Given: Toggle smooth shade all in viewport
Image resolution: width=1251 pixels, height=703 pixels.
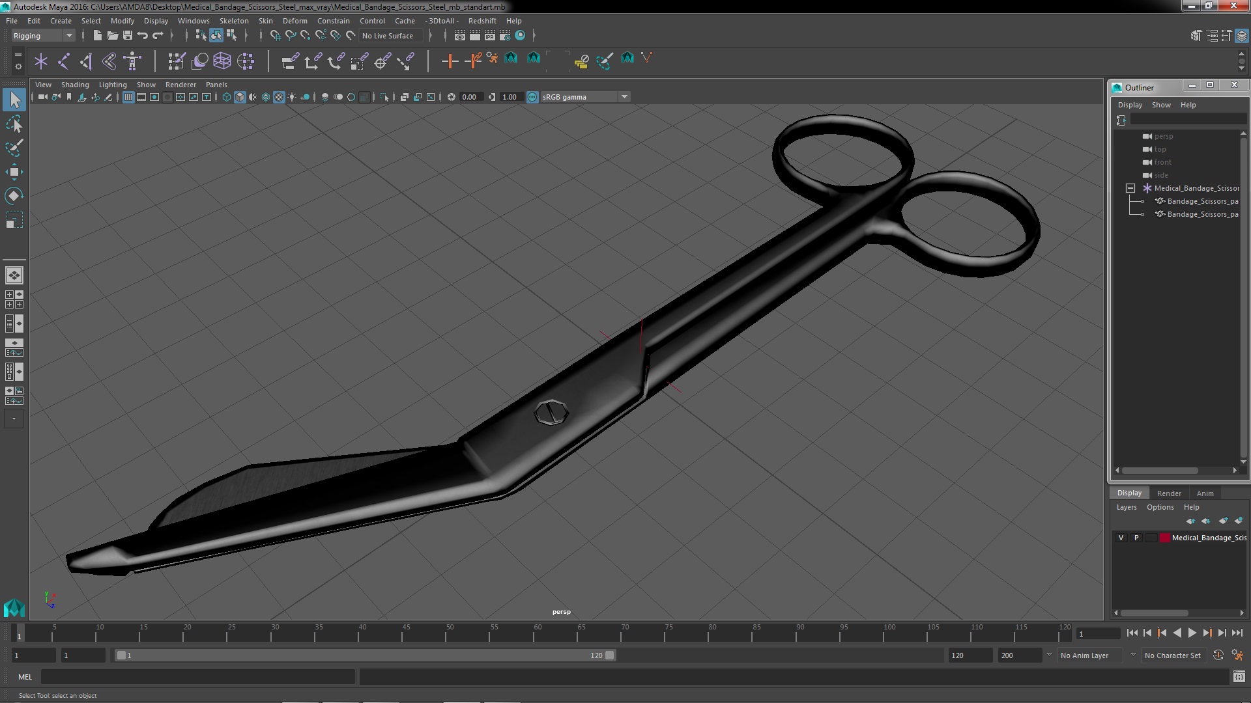Looking at the screenshot, I should click(240, 97).
